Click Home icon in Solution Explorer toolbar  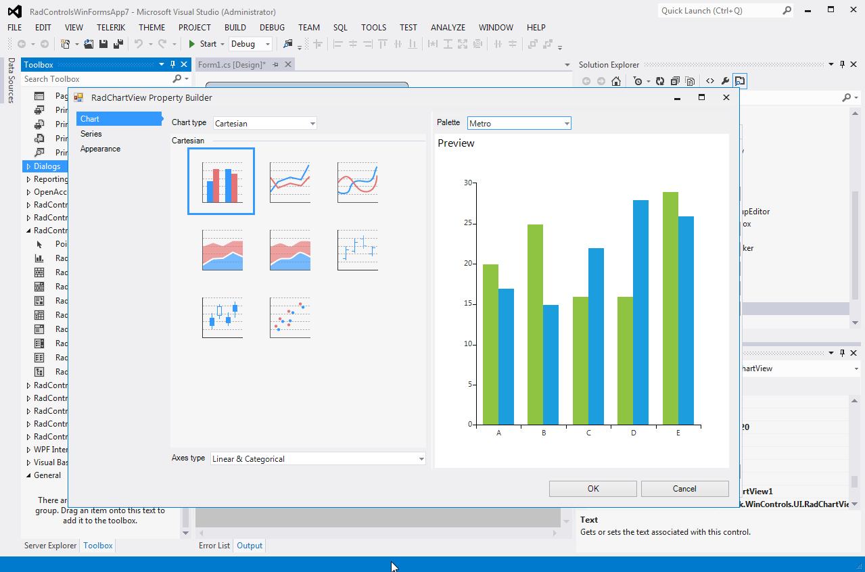615,81
